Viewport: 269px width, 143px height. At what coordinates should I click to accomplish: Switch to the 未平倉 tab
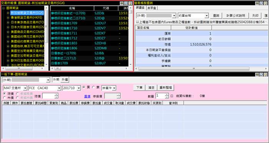click(x=152, y=8)
